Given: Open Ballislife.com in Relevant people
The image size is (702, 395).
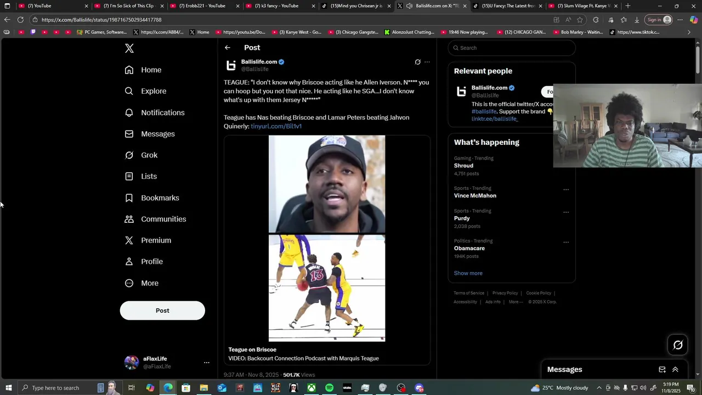Looking at the screenshot, I should [x=489, y=88].
